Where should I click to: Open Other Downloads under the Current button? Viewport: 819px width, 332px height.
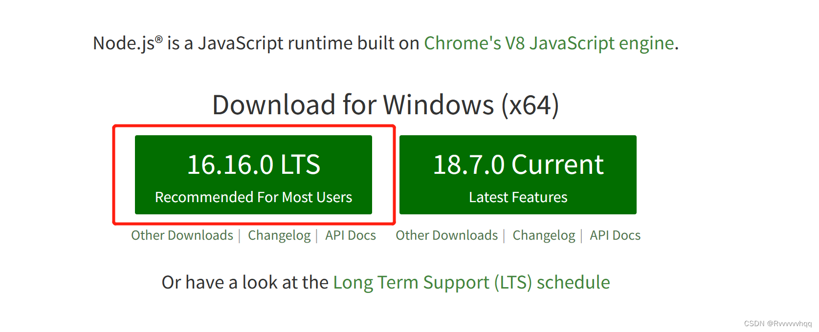tap(446, 235)
